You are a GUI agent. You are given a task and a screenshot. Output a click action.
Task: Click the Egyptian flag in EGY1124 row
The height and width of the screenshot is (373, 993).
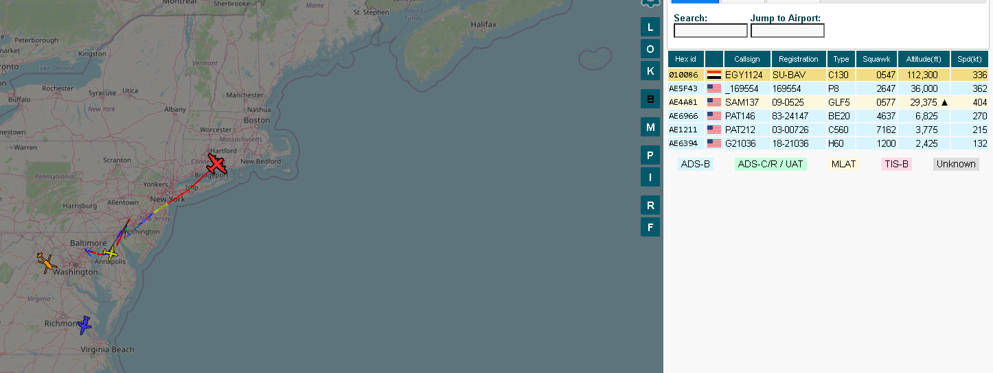pos(714,75)
